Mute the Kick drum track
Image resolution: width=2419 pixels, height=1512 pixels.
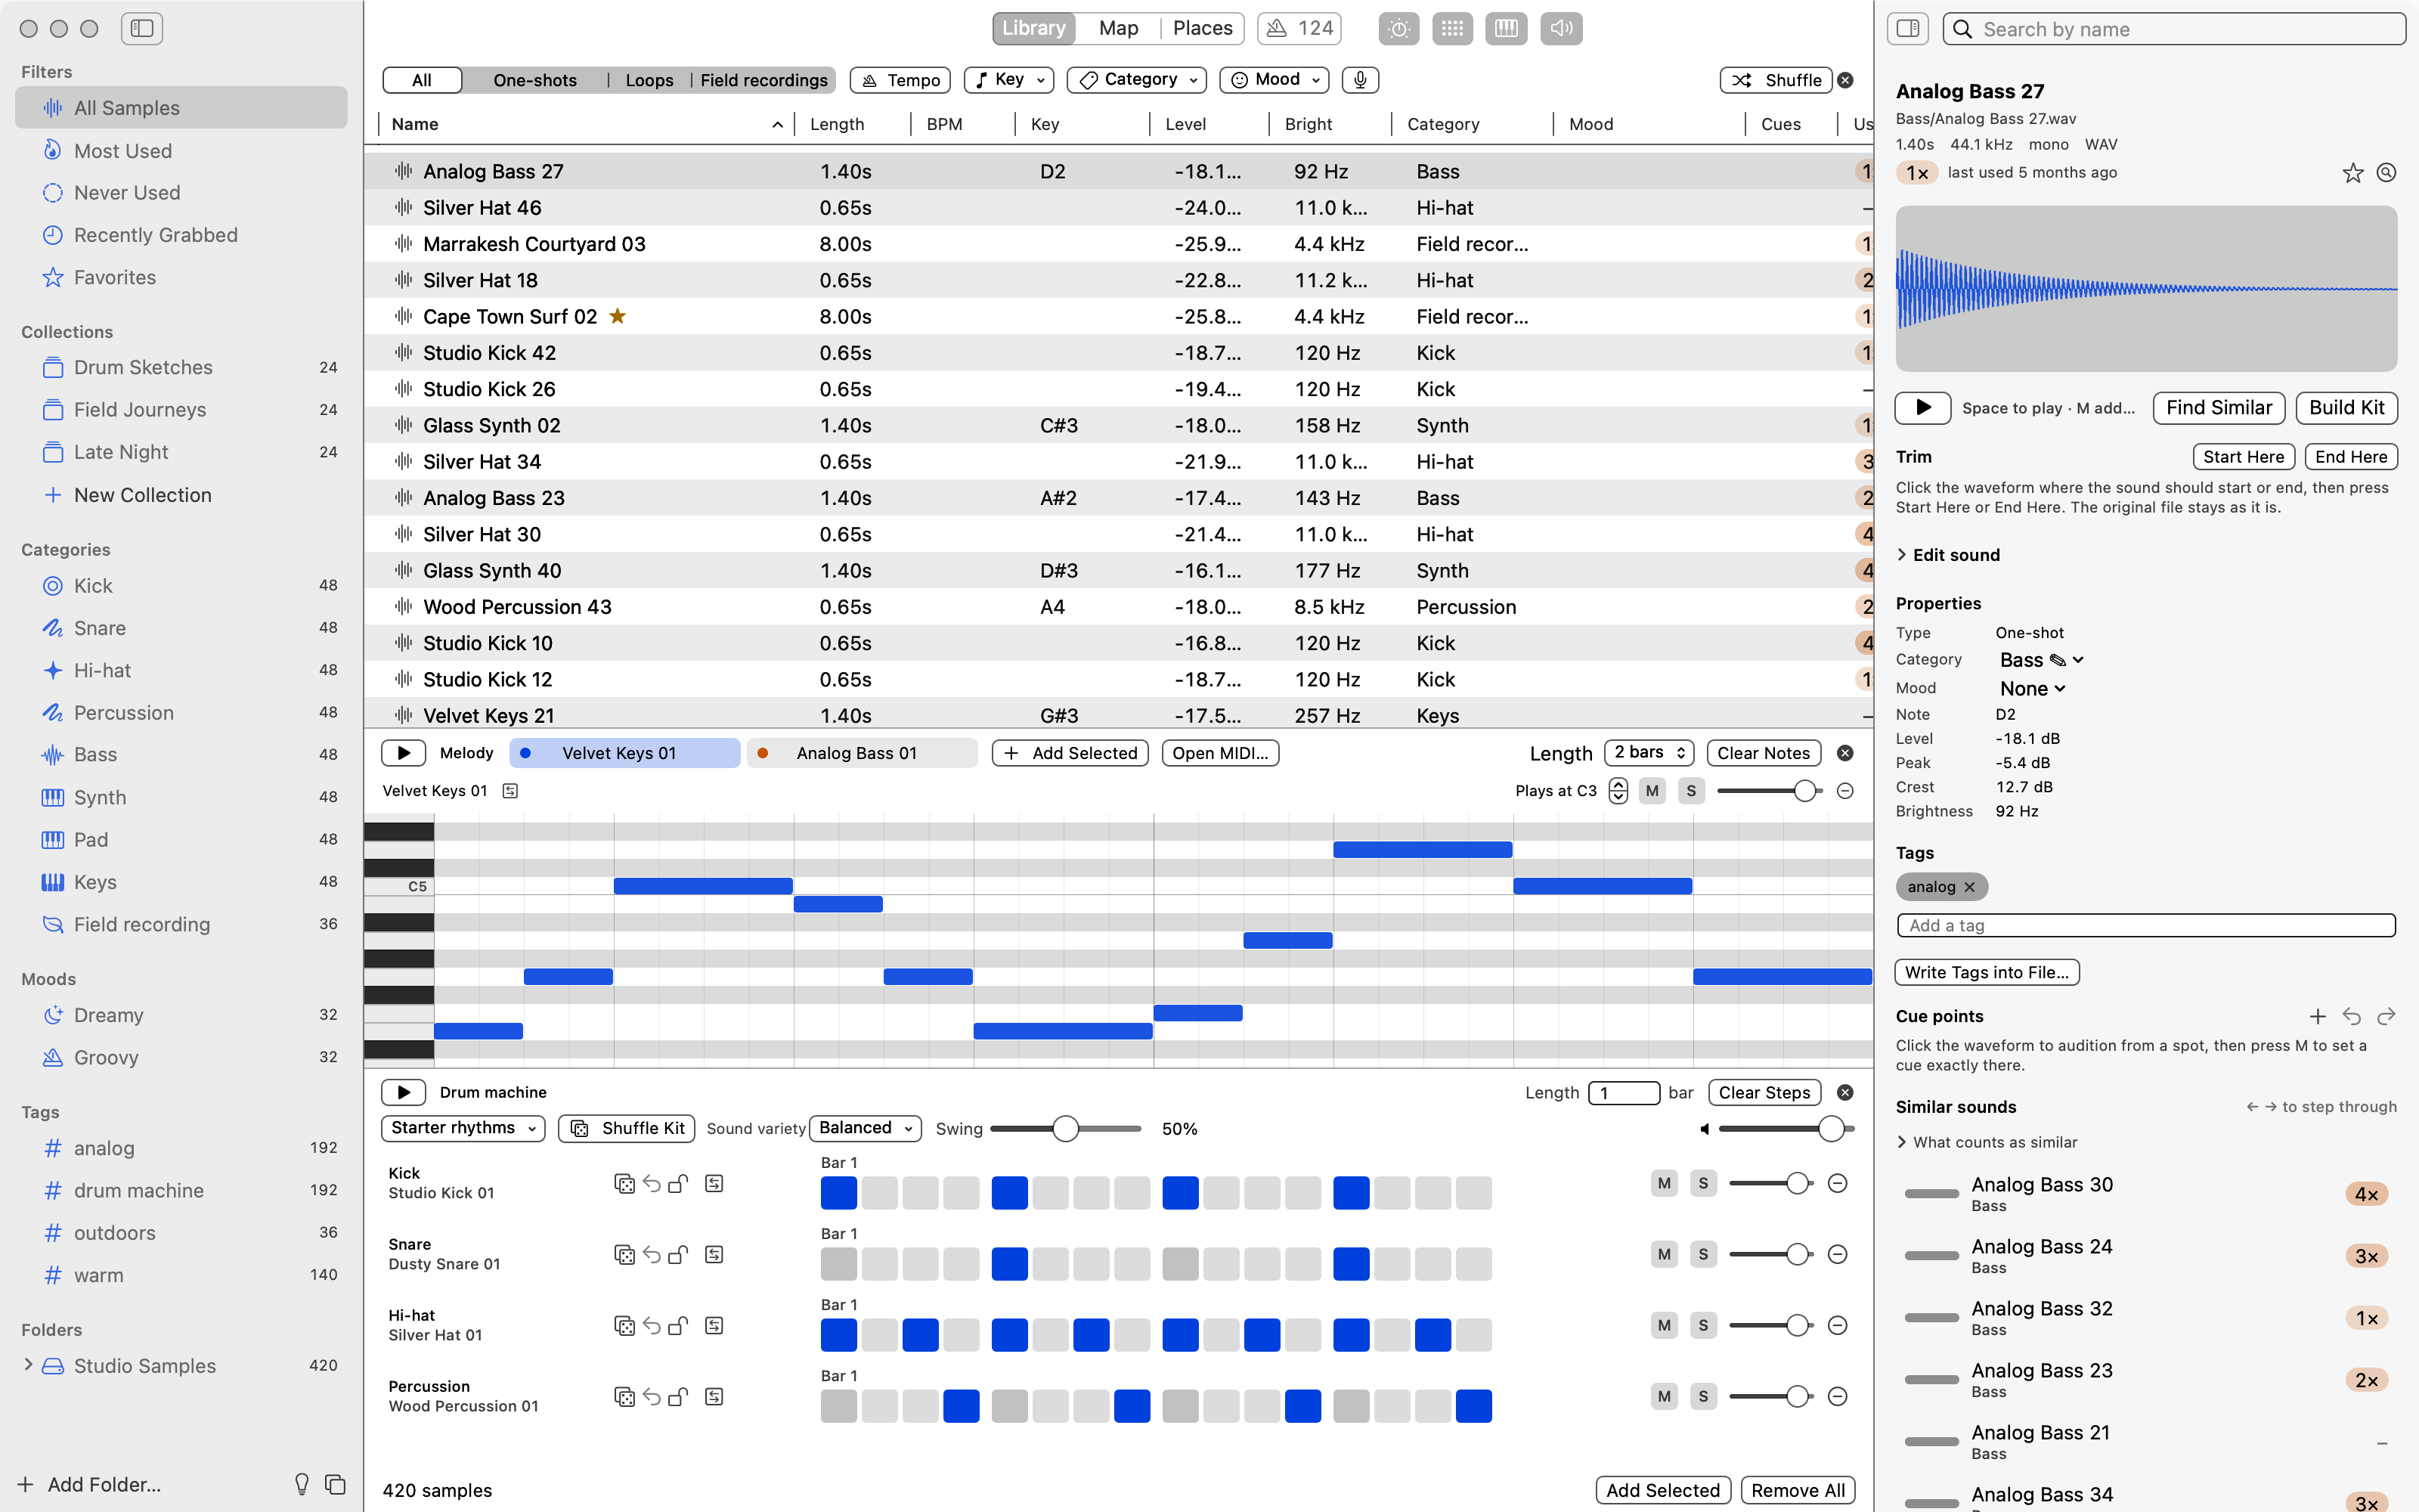(1665, 1183)
